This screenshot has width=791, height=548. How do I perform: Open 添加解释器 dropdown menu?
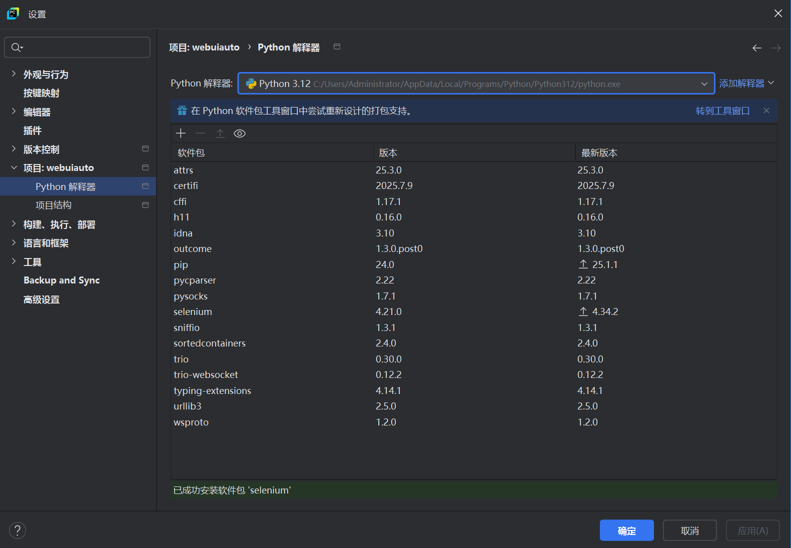[x=746, y=83]
